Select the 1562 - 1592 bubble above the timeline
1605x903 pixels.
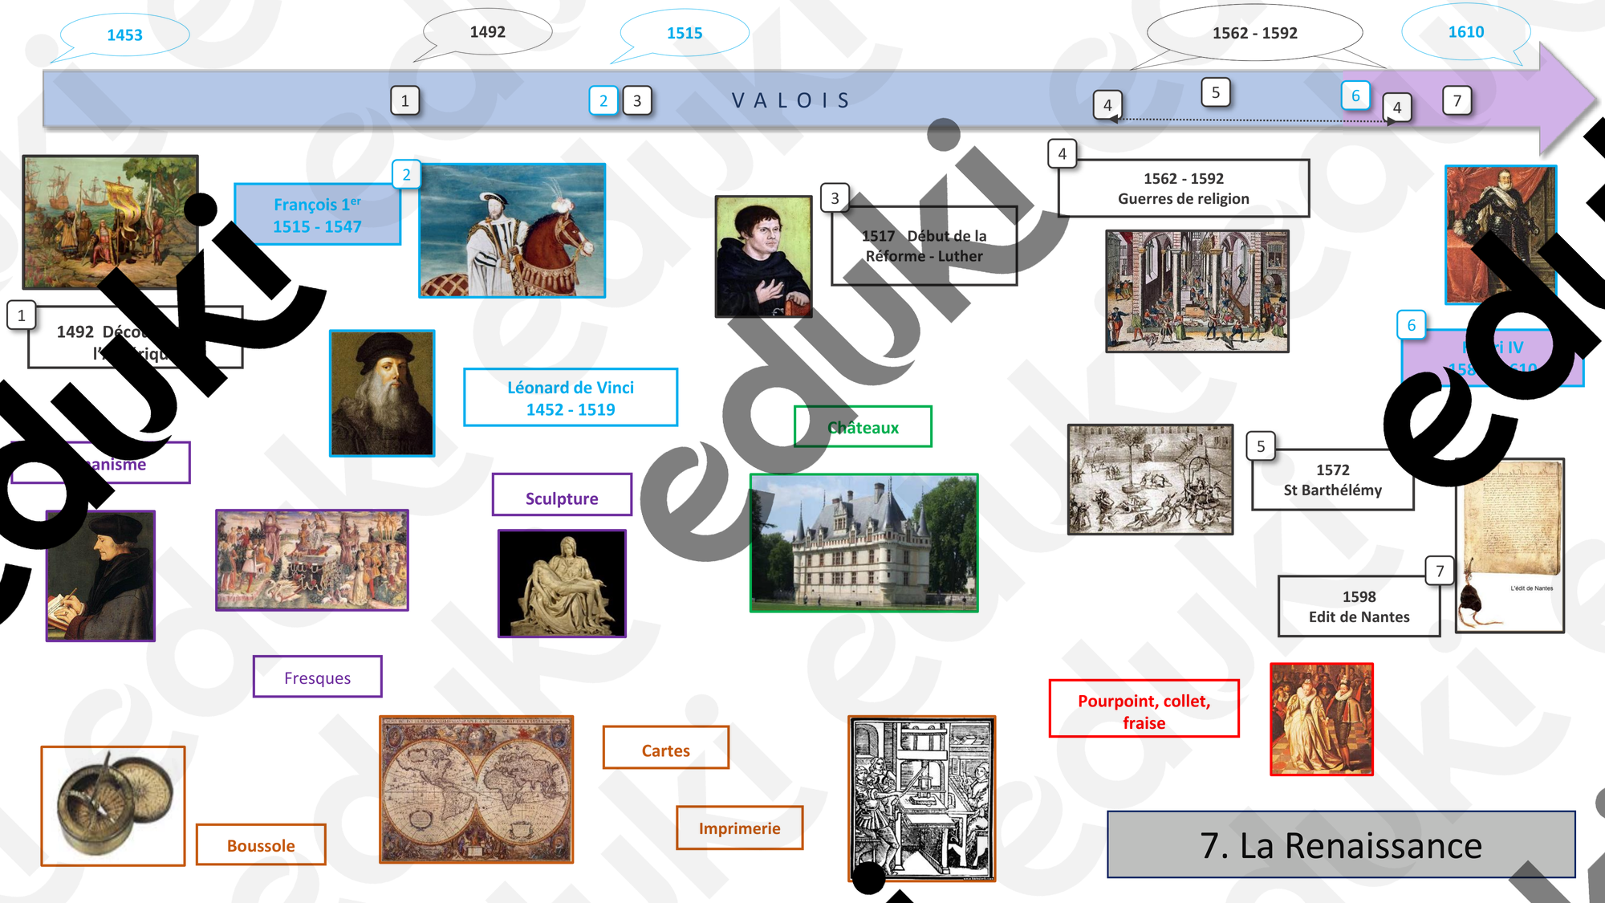pyautogui.click(x=1255, y=33)
